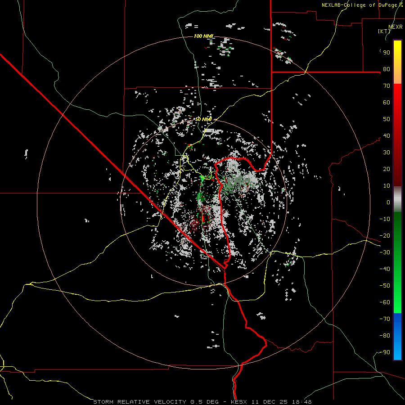
Task: Click the "100 NMI" range ring label
Action: 203,36
